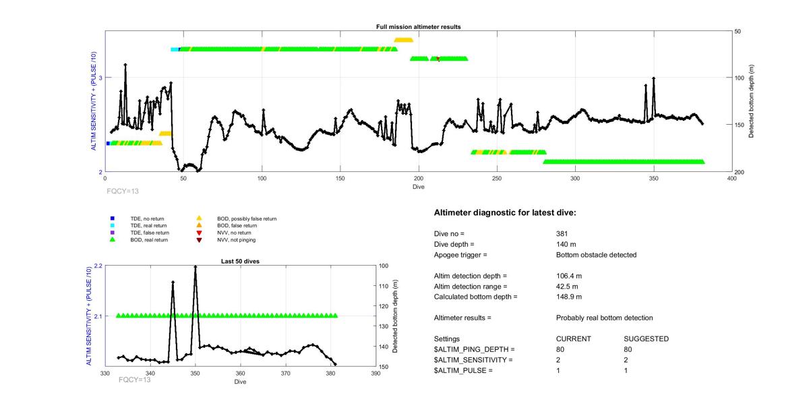Select the dive number value 381
This screenshot has width=809, height=412.
(562, 233)
